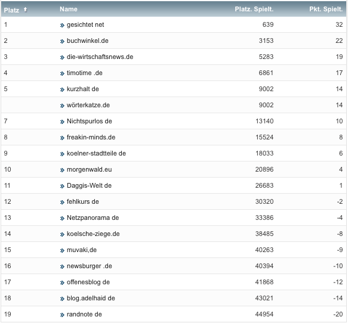348x323 pixels.
Task: Click the arrow icon before fehlkurs de
Action: (62, 202)
